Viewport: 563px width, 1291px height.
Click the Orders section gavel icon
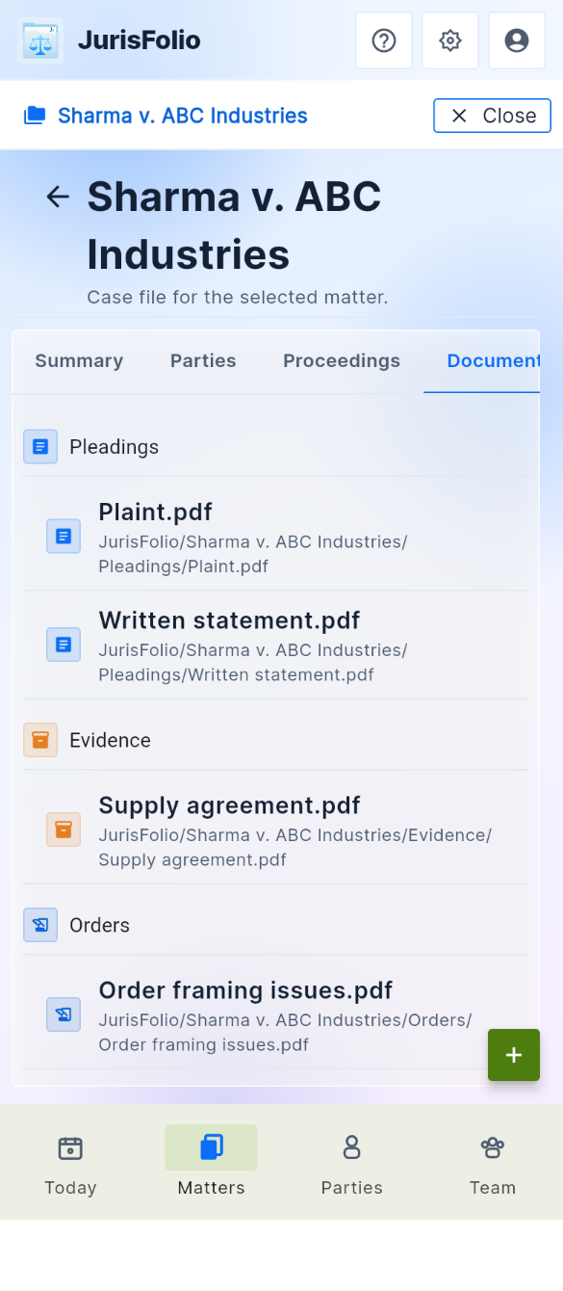40,925
